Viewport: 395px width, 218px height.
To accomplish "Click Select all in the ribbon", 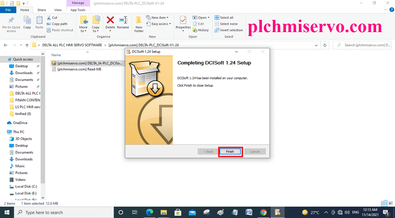I will click(224, 18).
